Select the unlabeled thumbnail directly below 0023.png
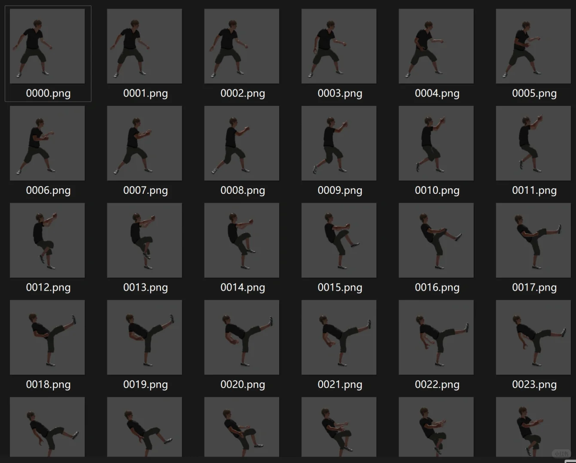Image resolution: width=576 pixels, height=463 pixels. (x=533, y=427)
